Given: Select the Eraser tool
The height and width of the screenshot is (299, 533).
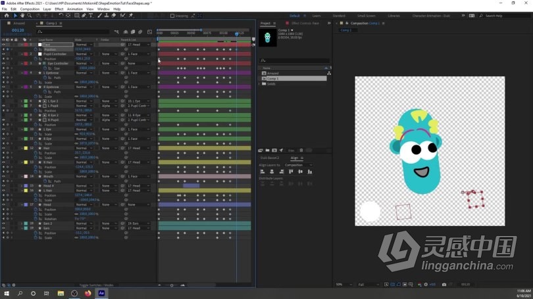Looking at the screenshot, I should 114,16.
